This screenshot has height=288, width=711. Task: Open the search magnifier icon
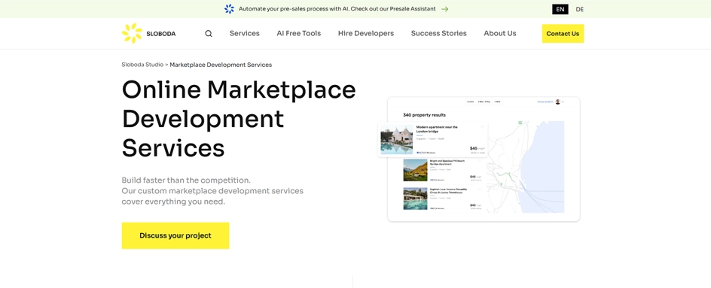click(x=209, y=34)
